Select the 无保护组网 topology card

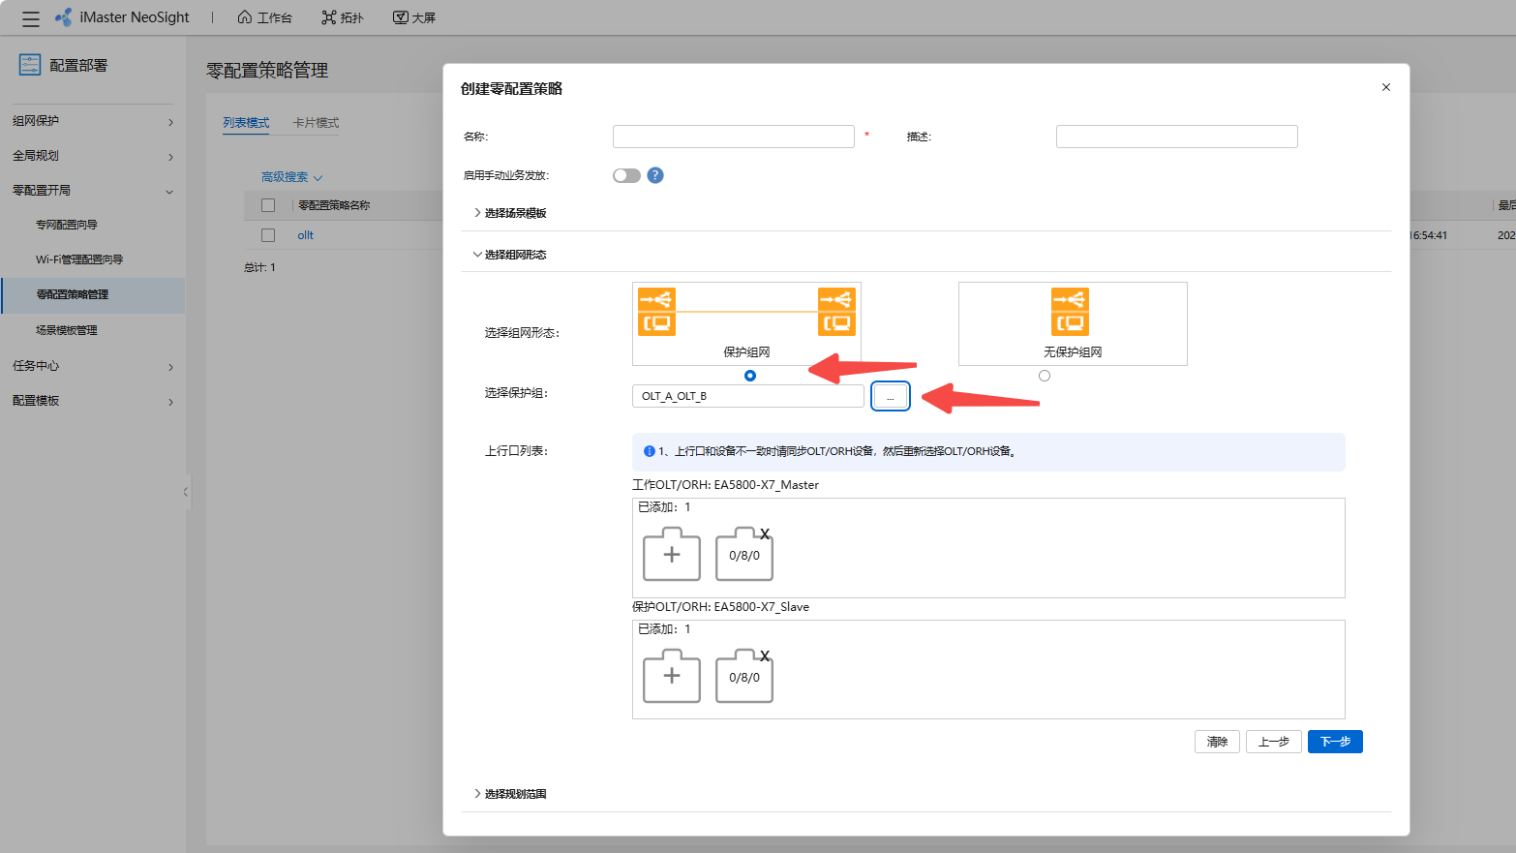pyautogui.click(x=1073, y=323)
